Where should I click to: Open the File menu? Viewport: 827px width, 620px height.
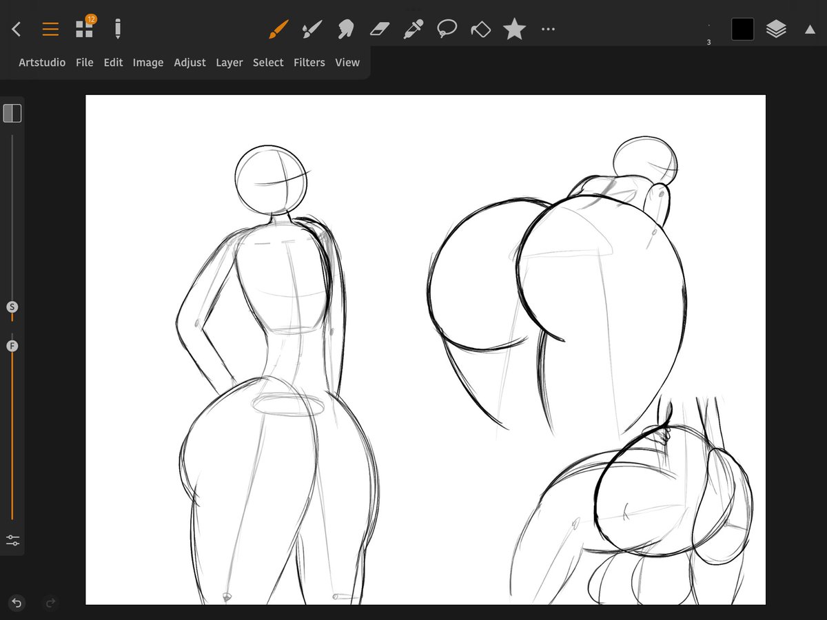(85, 63)
